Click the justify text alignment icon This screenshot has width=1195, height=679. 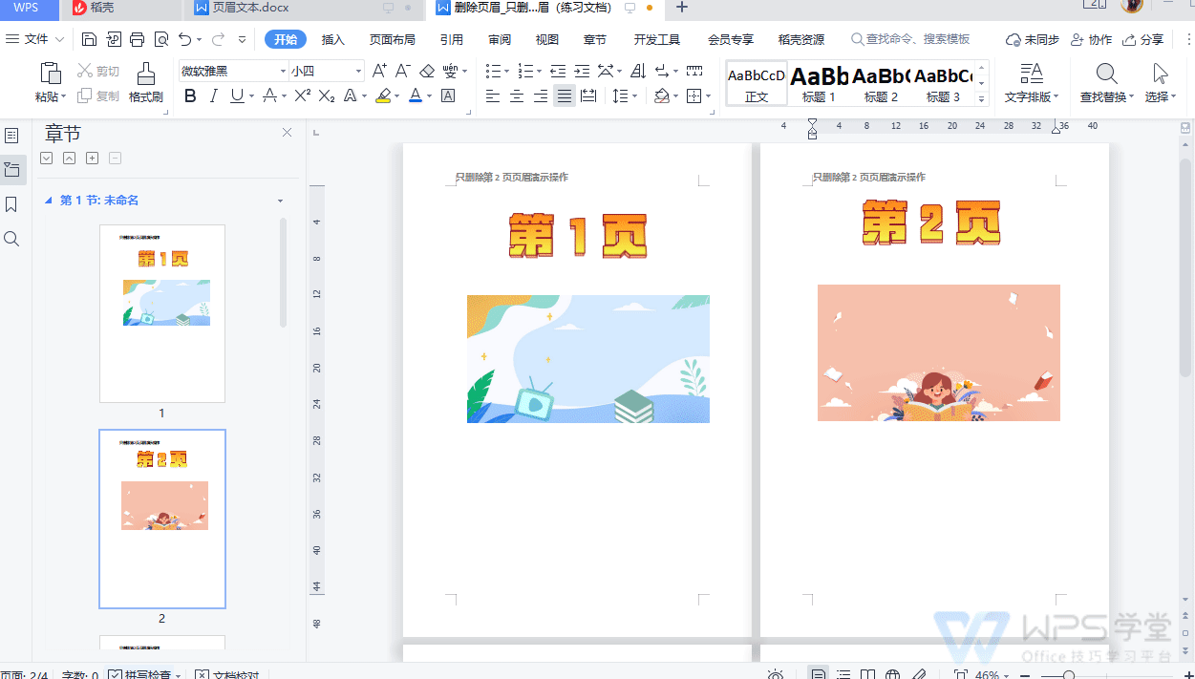click(565, 95)
